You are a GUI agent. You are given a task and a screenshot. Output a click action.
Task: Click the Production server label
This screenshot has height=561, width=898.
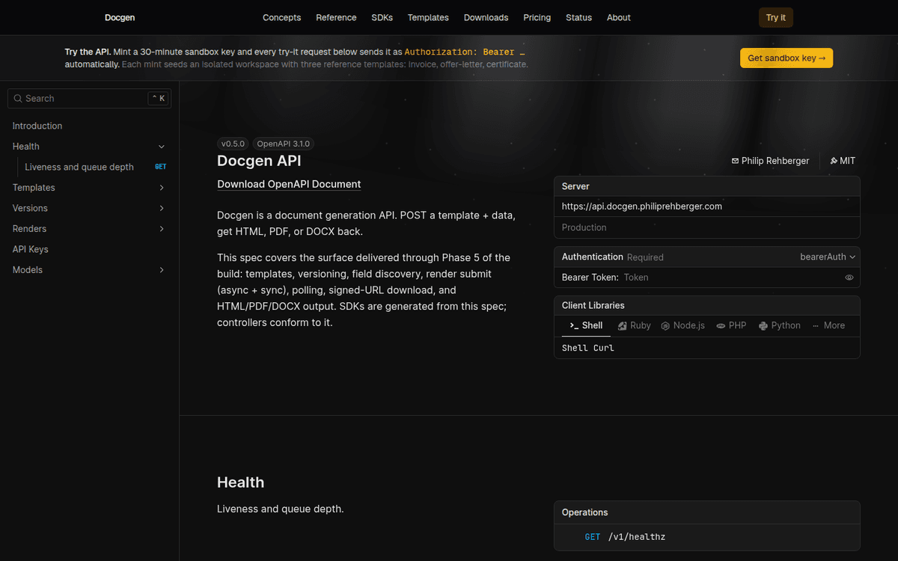tap(584, 227)
